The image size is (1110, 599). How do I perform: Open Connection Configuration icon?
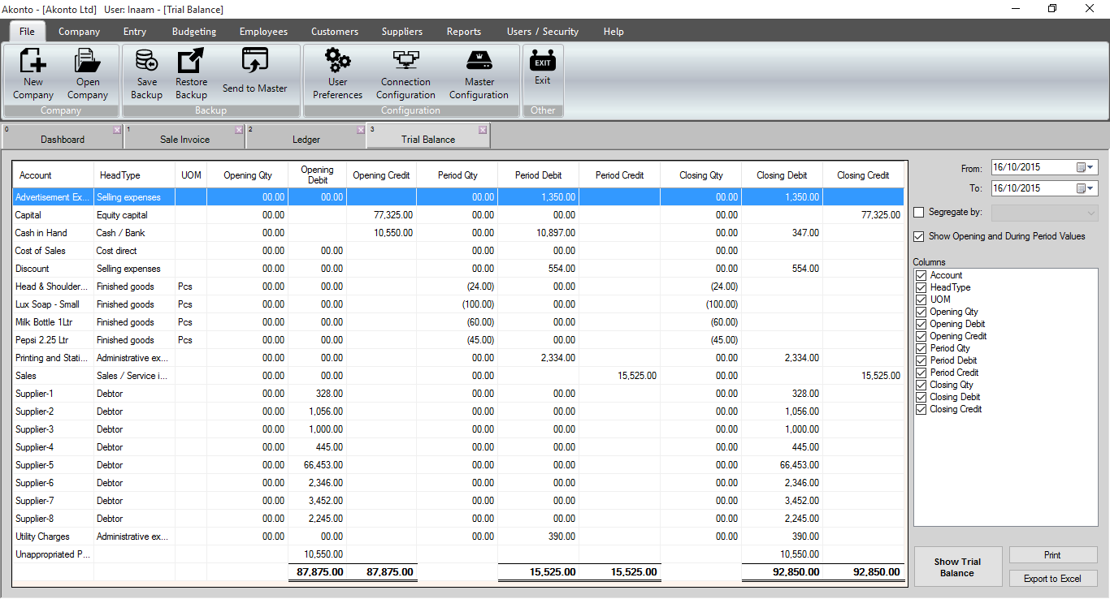(x=405, y=61)
